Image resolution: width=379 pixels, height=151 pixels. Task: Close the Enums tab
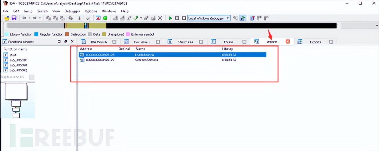pos(244,42)
